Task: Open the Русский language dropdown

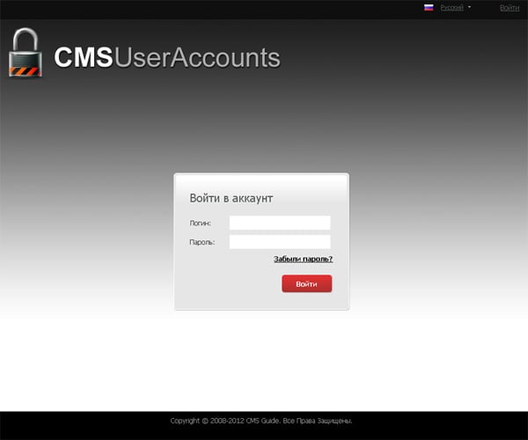Action: point(452,7)
